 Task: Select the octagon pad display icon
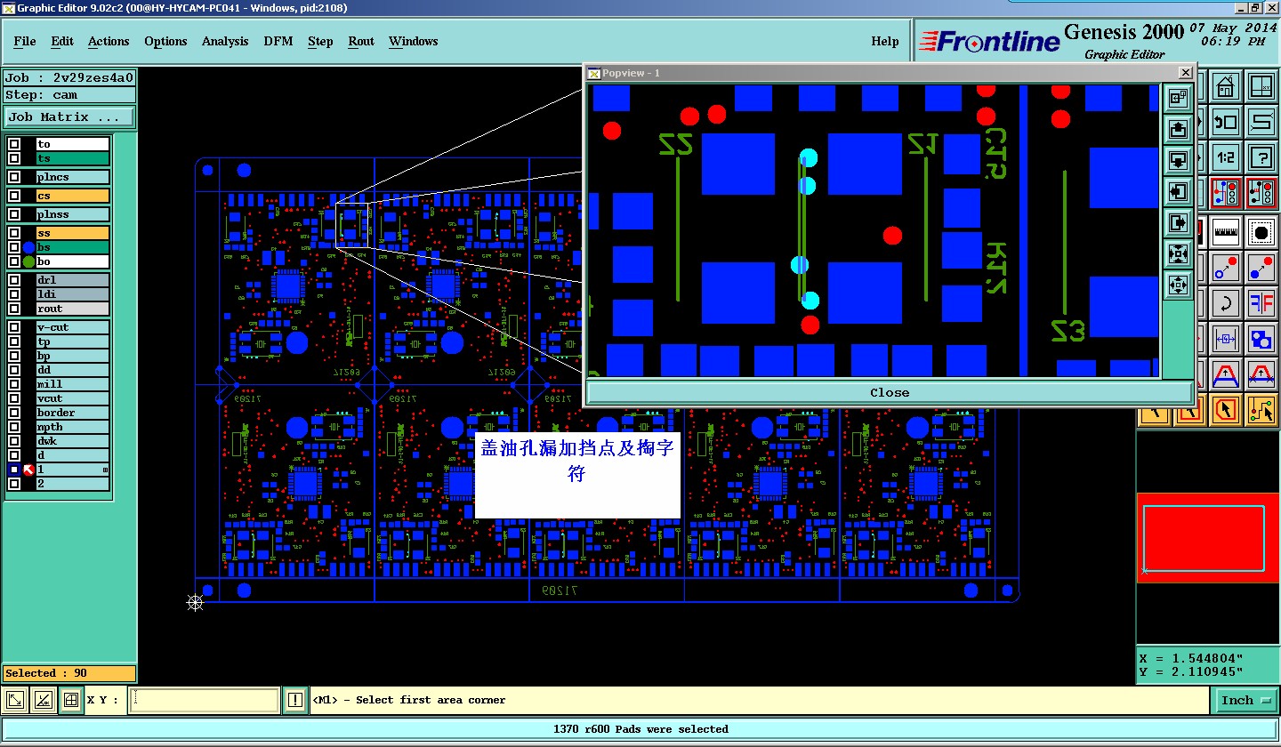[x=1261, y=232]
